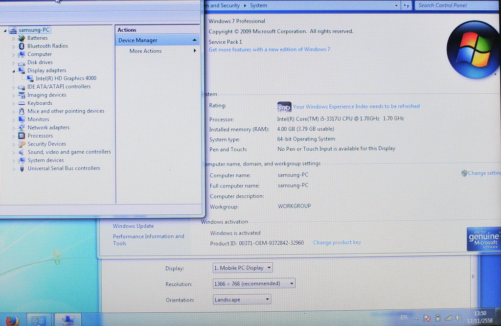Click Change product key link

tap(337, 243)
